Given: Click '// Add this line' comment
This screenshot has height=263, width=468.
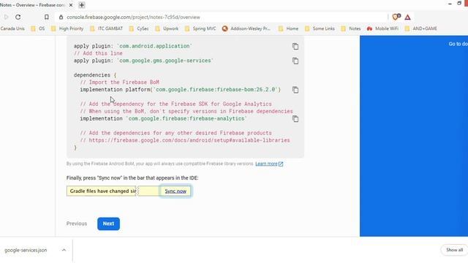Looking at the screenshot, I should tap(98, 53).
